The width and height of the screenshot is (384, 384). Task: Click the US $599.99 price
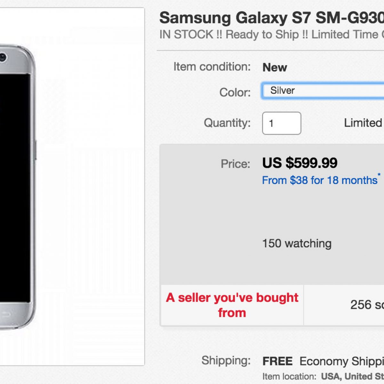[300, 163]
